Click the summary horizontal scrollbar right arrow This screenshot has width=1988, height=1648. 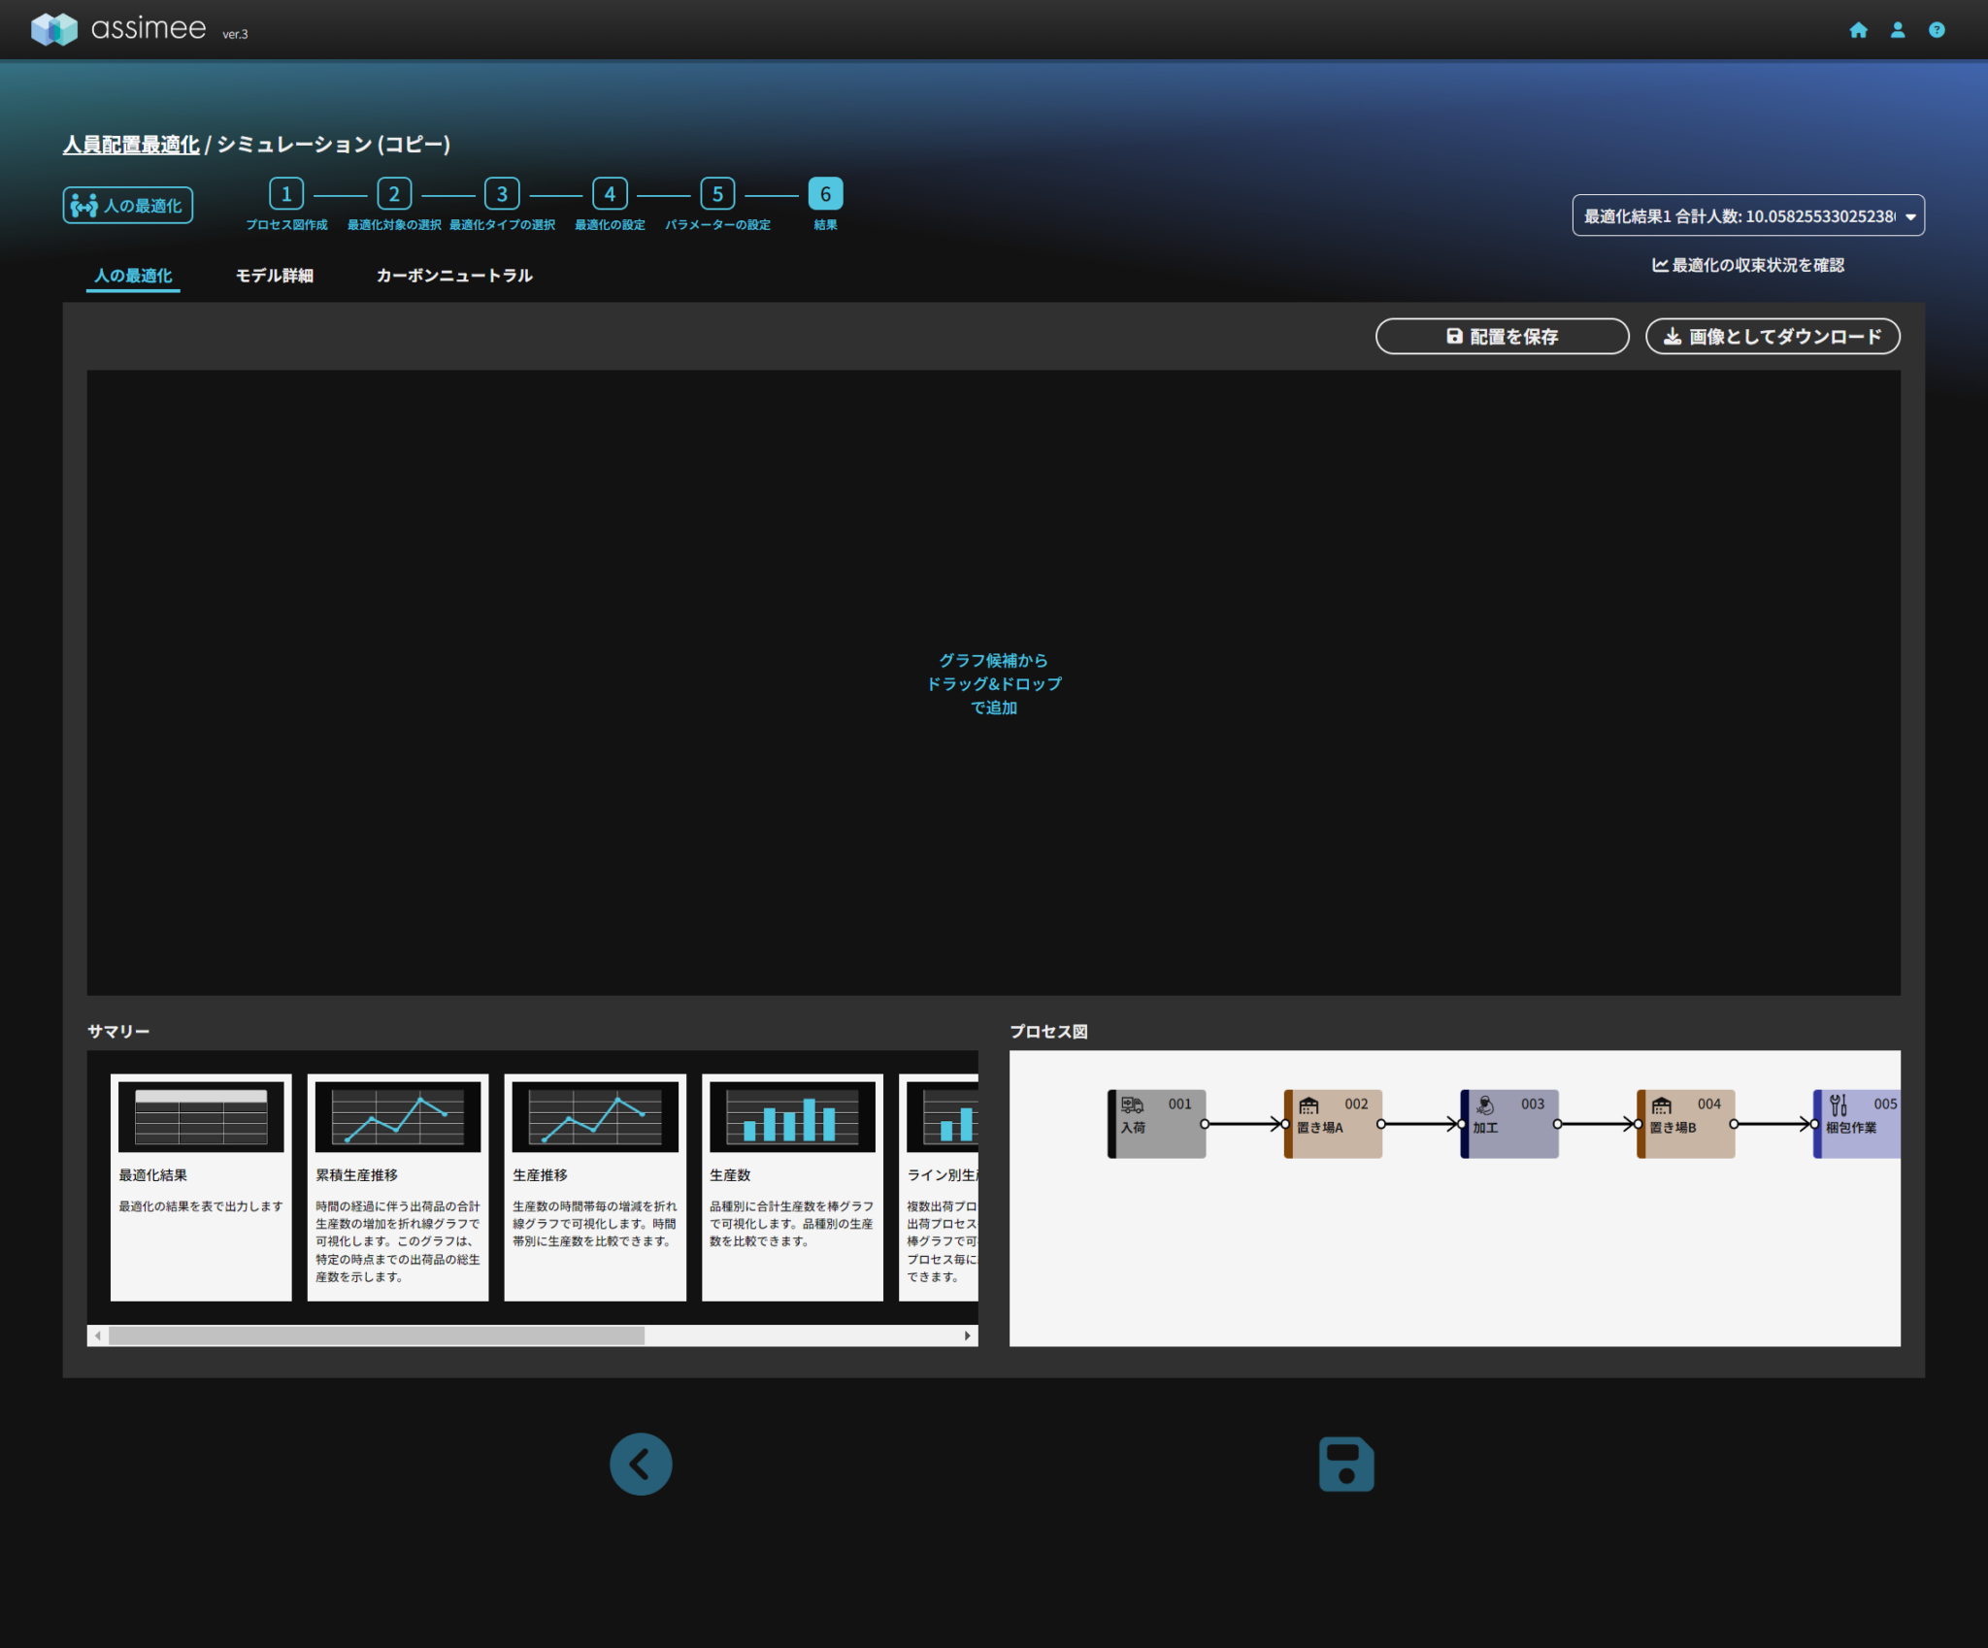(967, 1335)
